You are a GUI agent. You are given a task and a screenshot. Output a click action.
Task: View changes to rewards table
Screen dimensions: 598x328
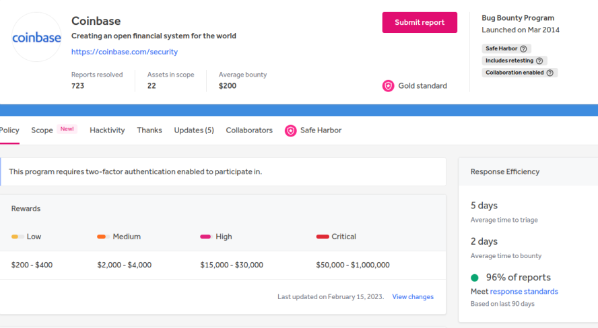[413, 297]
